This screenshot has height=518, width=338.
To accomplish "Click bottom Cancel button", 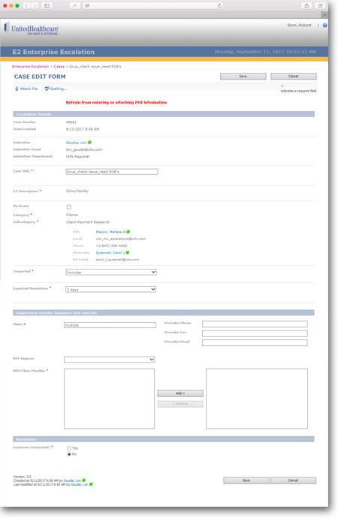I will (x=294, y=480).
